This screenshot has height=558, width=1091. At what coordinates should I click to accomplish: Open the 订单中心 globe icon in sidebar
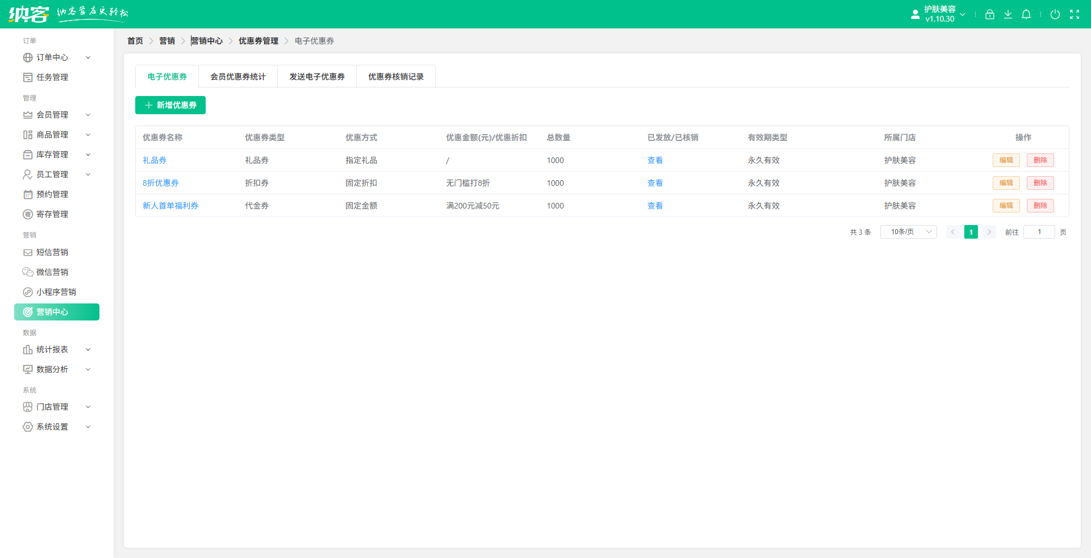28,57
